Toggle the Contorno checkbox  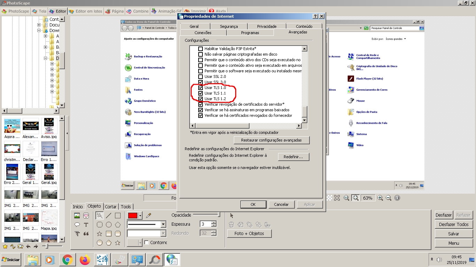pyautogui.click(x=147, y=242)
